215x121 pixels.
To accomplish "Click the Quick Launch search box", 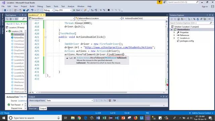I will tap(183, 2).
